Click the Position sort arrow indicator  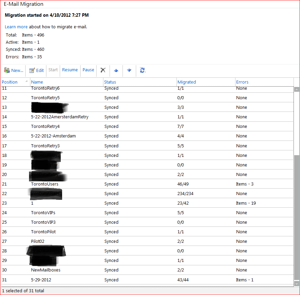(x=27, y=81)
